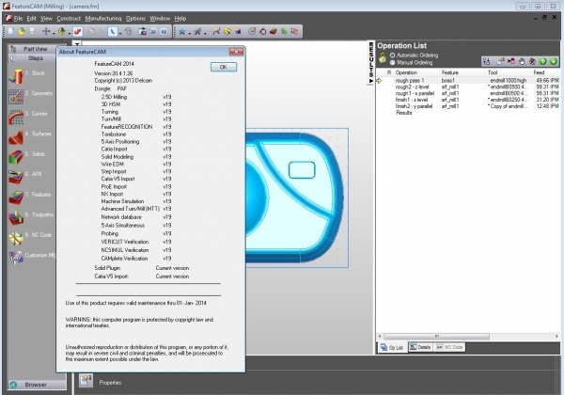The image size is (564, 395).
Task: Click the Properties icon in bottom panel
Action: coord(86,380)
